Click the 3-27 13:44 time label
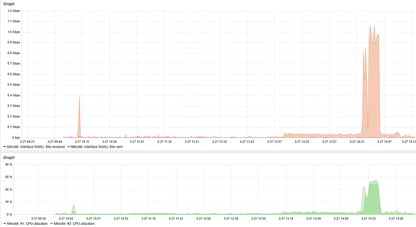 pos(314,219)
